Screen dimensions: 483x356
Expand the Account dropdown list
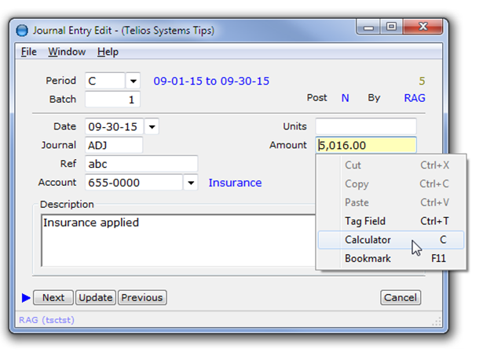click(190, 183)
